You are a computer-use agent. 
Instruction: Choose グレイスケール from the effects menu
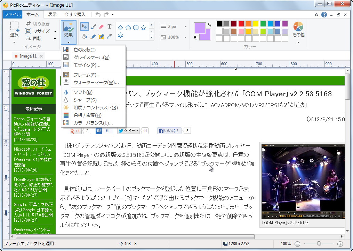tap(91, 58)
